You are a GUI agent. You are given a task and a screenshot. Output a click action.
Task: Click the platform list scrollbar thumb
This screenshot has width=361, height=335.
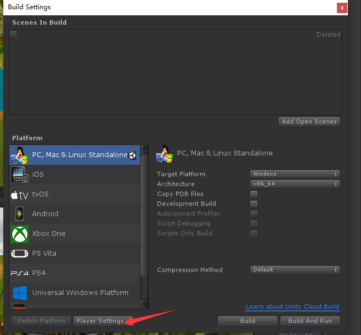144,215
